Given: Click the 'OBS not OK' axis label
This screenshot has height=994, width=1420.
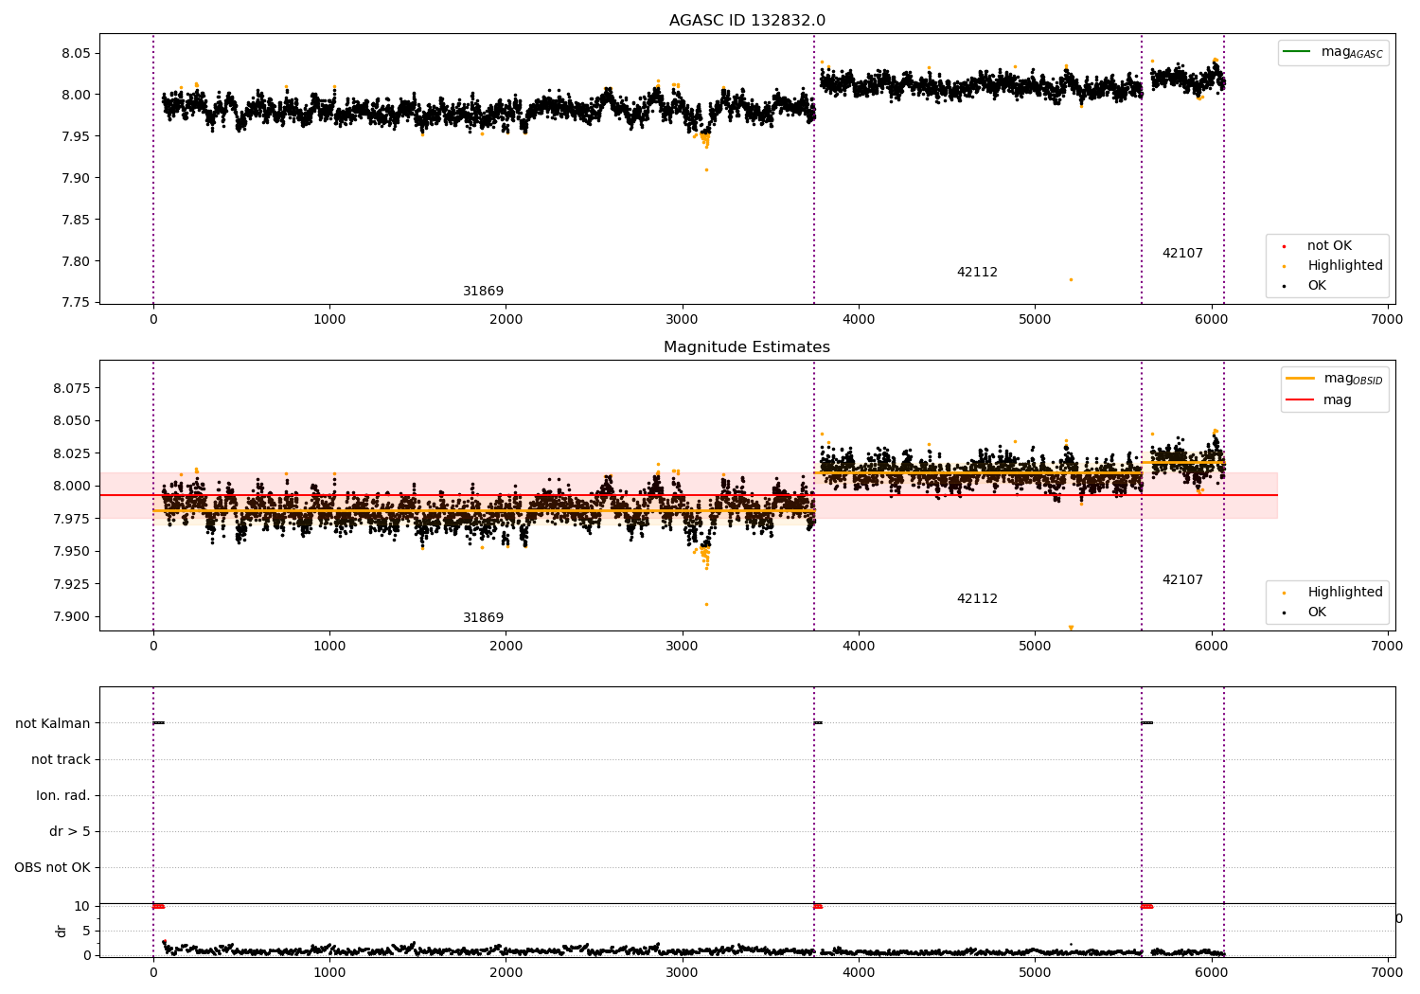Looking at the screenshot, I should 52,868.
